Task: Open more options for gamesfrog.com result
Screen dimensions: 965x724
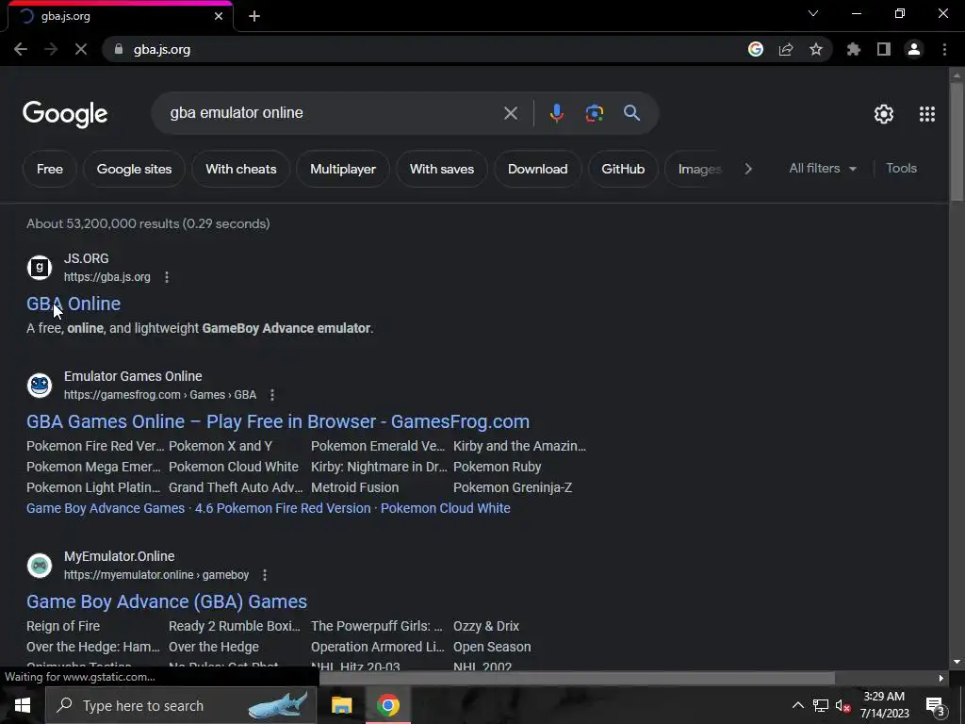Action: (x=272, y=395)
